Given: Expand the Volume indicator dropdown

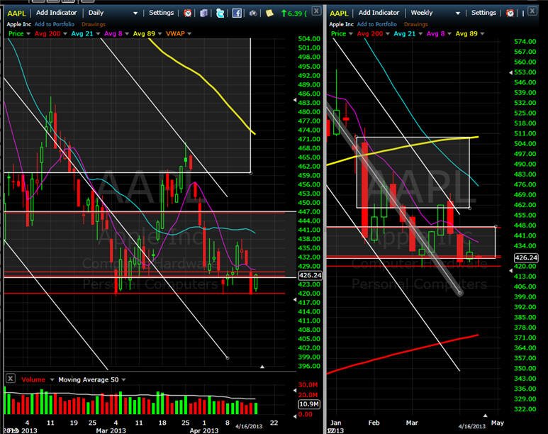Looking at the screenshot, I should point(52,380).
